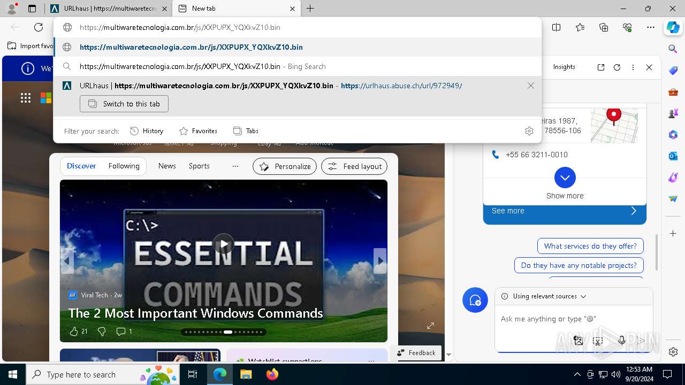
Task: Refresh the Copilot pane
Action: [617, 67]
